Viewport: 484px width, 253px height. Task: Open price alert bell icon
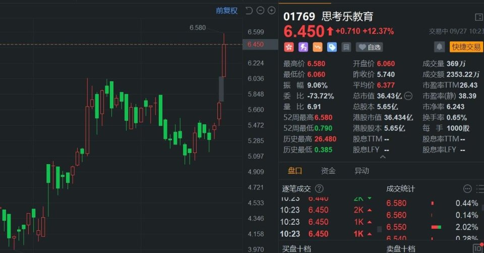[439, 47]
